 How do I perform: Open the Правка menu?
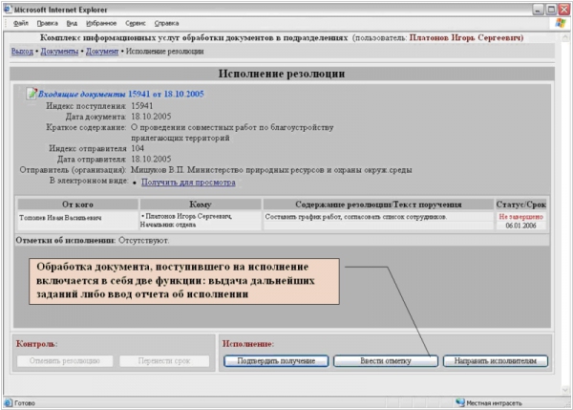click(47, 22)
